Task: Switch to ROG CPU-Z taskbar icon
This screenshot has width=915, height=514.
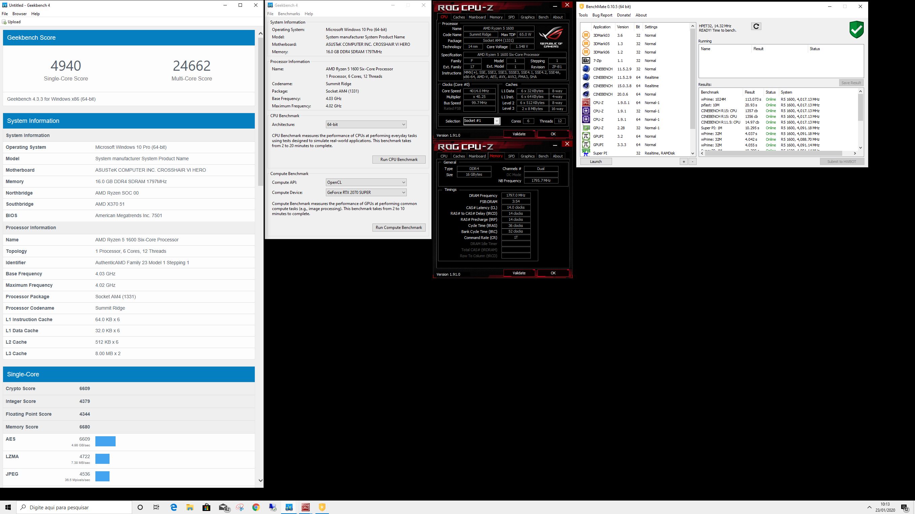Action: click(305, 507)
